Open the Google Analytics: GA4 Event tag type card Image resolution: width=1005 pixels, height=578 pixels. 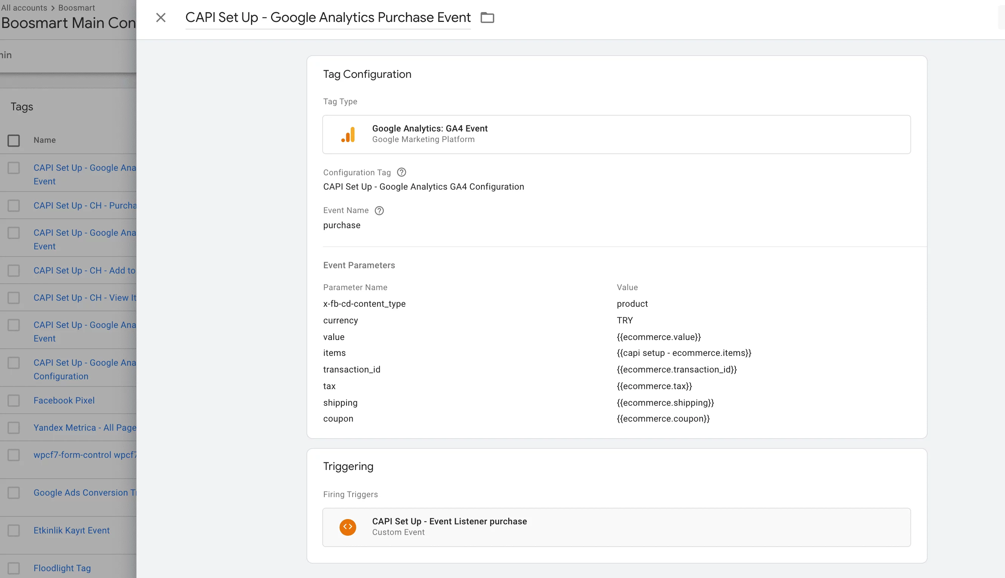(616, 134)
